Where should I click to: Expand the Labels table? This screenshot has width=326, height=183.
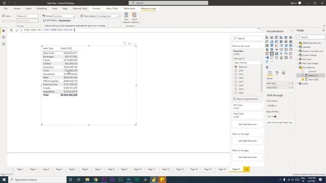tap(297, 83)
